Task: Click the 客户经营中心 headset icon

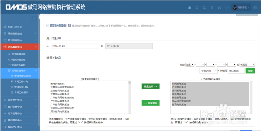Action: [x=5, y=107]
